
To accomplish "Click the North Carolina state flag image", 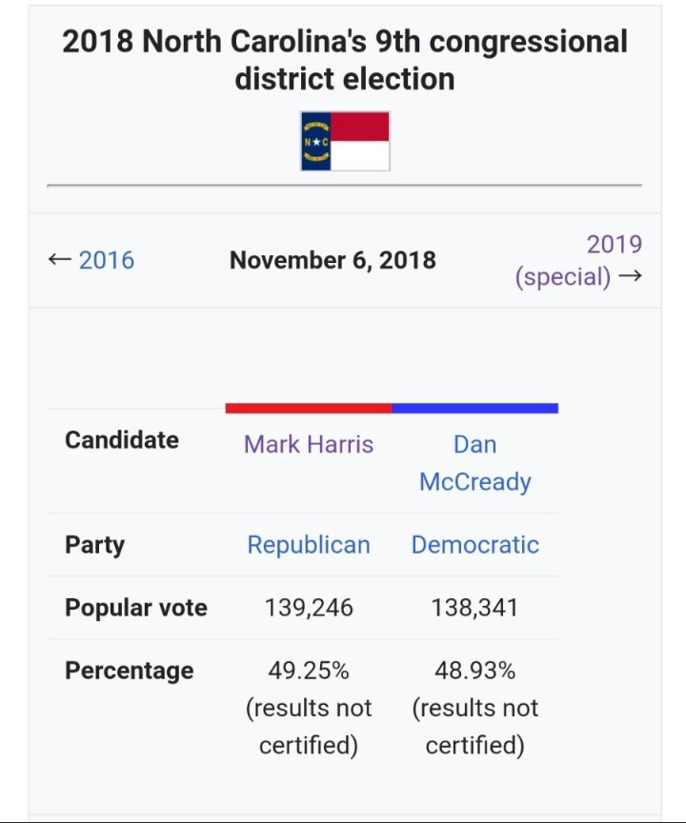I will pos(345,141).
